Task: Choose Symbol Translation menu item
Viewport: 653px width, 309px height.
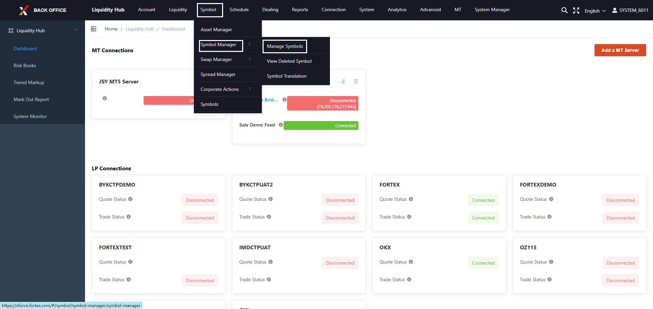Action: (286, 76)
